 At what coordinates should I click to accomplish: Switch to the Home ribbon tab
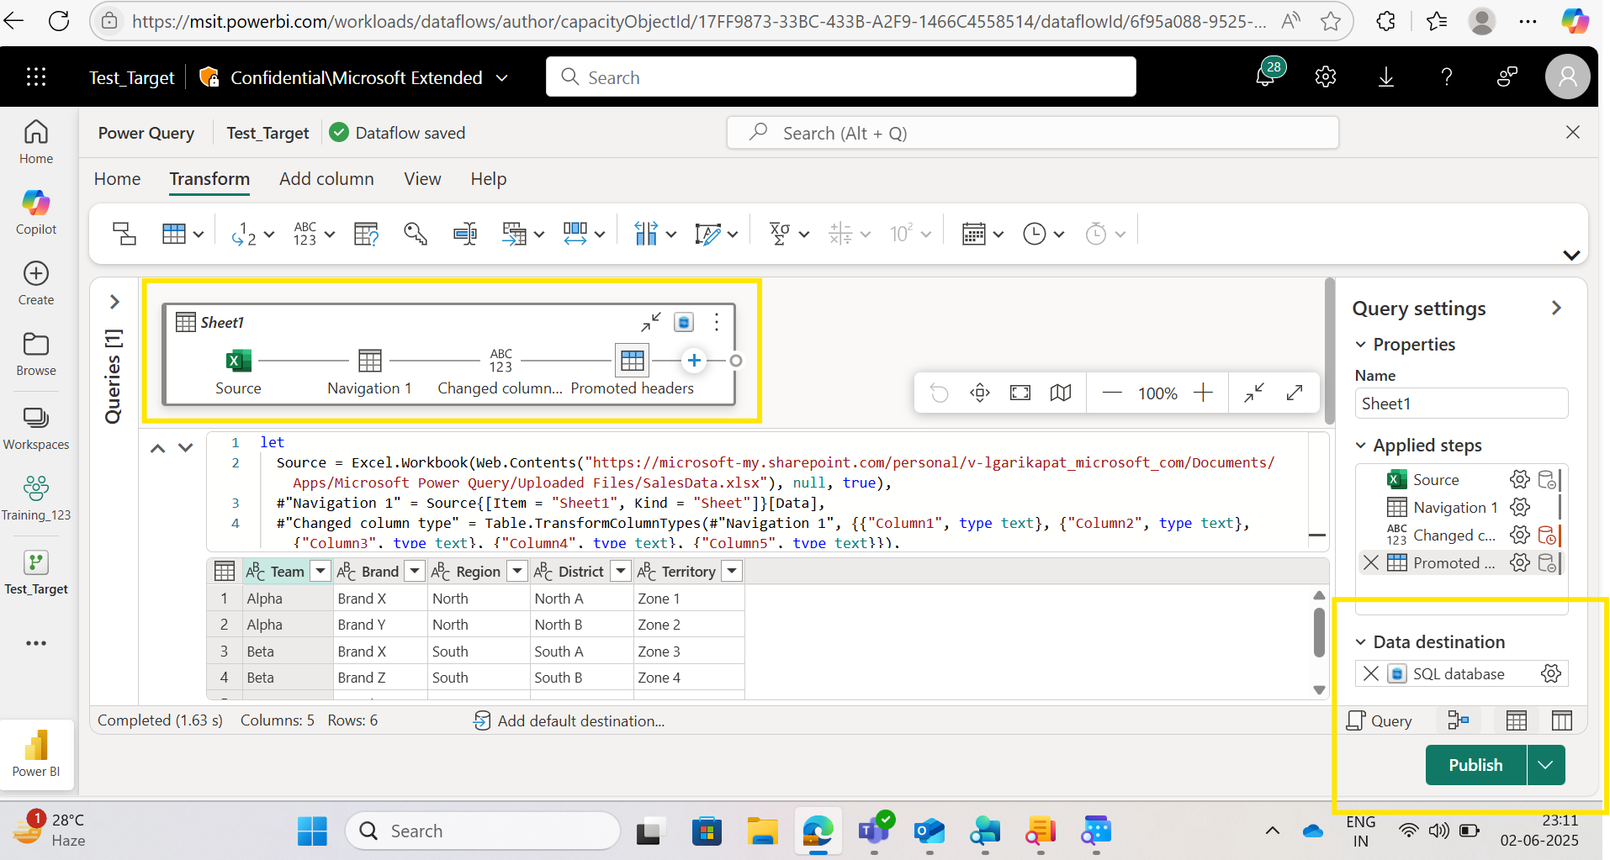[118, 179]
